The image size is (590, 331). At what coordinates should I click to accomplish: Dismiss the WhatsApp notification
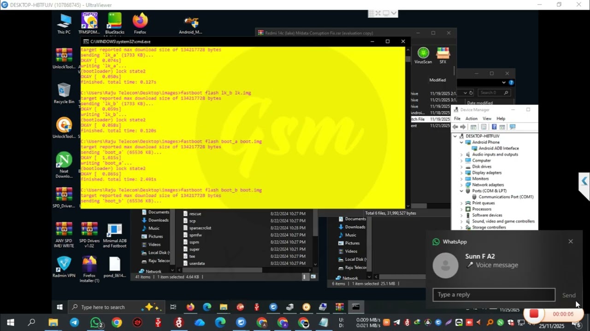point(571,241)
